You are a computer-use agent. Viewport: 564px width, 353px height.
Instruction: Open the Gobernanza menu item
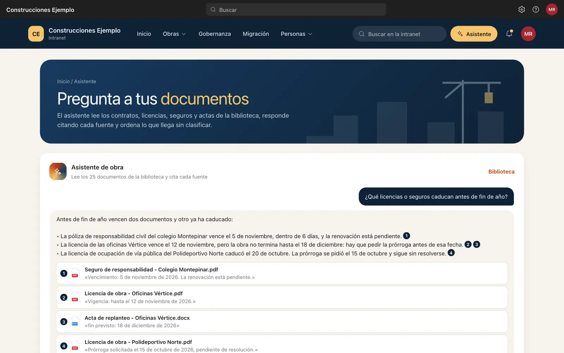pyautogui.click(x=215, y=34)
